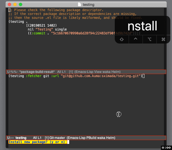Click the 'nstall' keystroke overlay text
Image resolution: width=172 pixels, height=150 pixels.
click(142, 26)
